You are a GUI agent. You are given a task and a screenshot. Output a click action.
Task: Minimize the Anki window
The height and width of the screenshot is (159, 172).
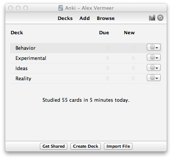tap(18, 8)
